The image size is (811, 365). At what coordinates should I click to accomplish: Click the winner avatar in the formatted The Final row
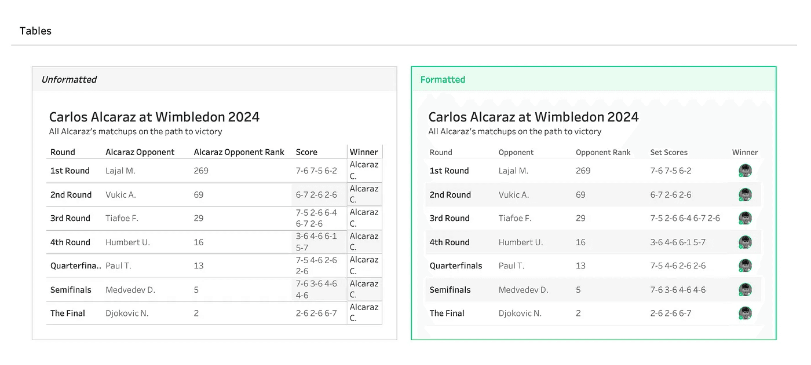745,314
